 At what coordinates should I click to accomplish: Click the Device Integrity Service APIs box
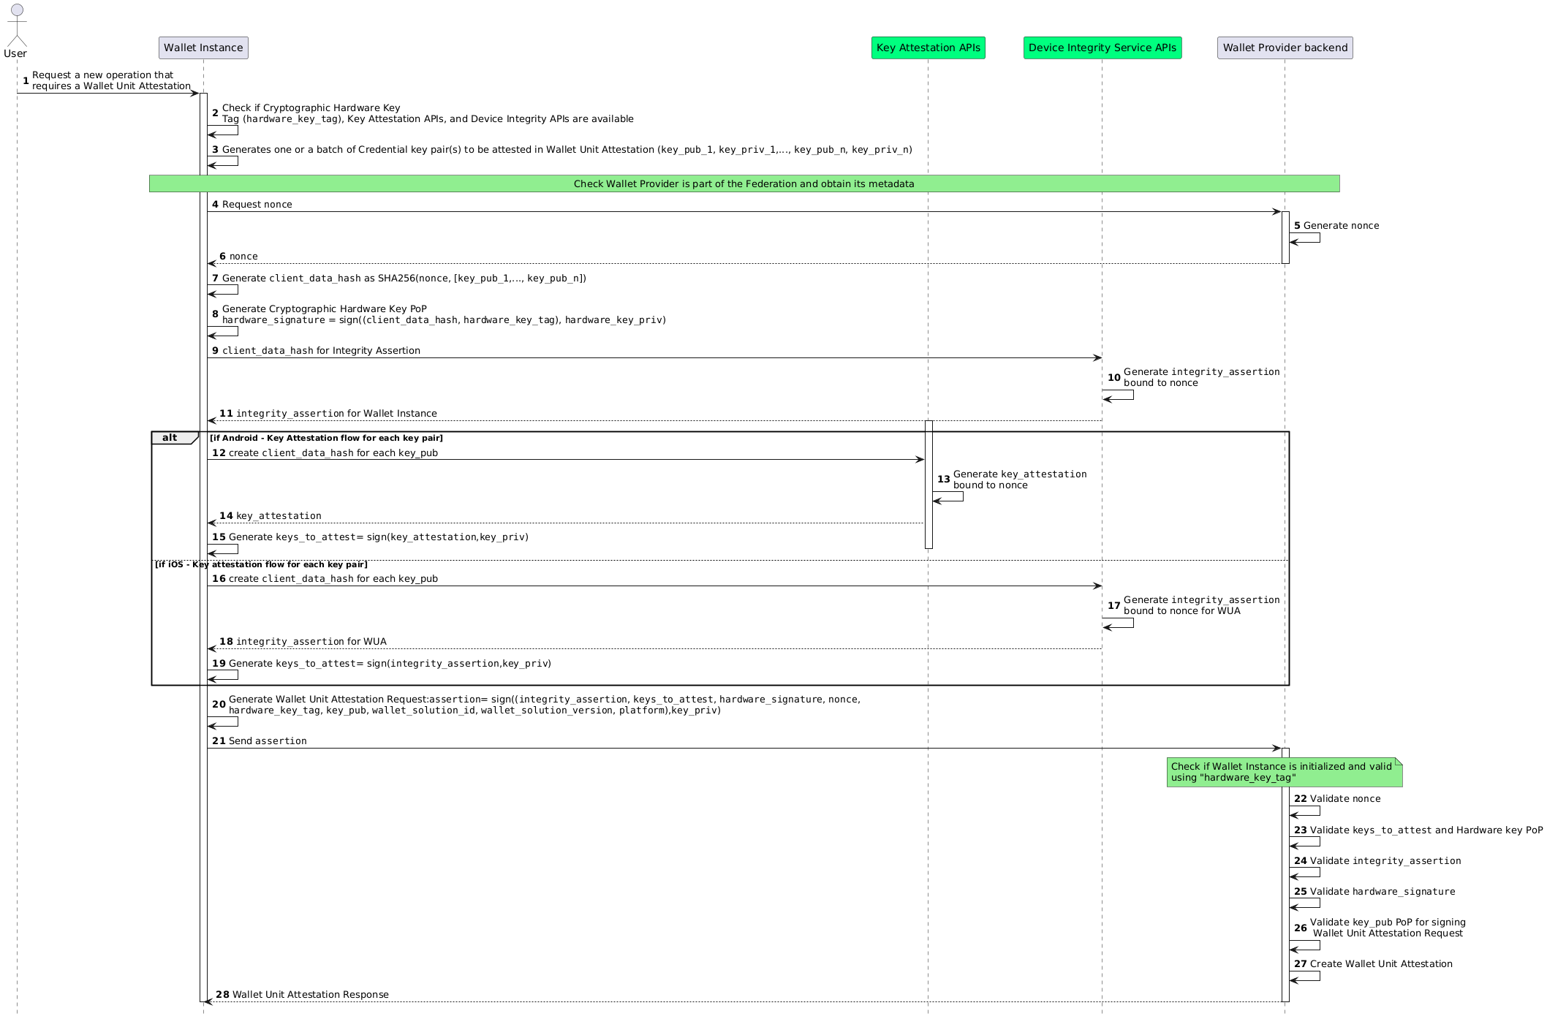pyautogui.click(x=1102, y=48)
